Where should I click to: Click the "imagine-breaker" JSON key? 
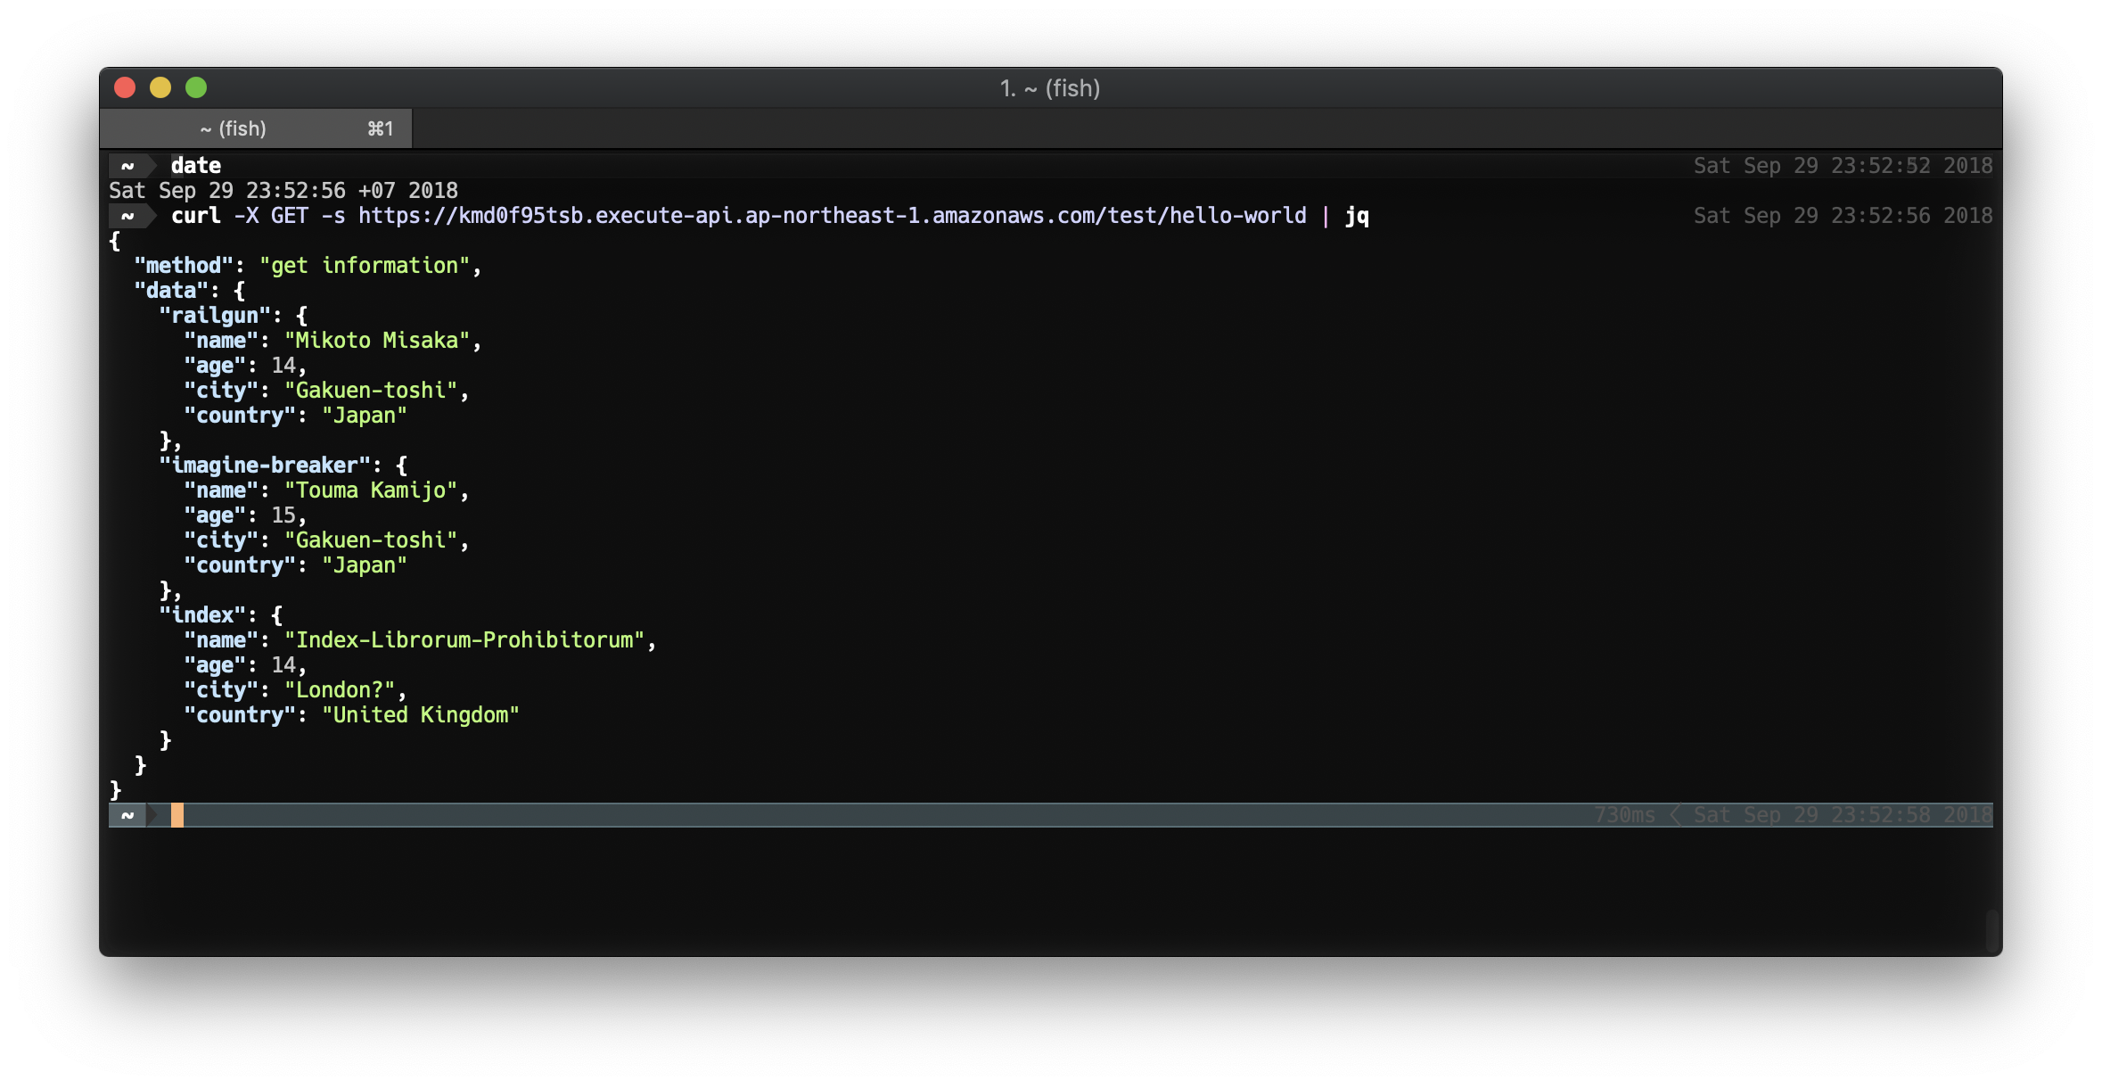point(265,466)
